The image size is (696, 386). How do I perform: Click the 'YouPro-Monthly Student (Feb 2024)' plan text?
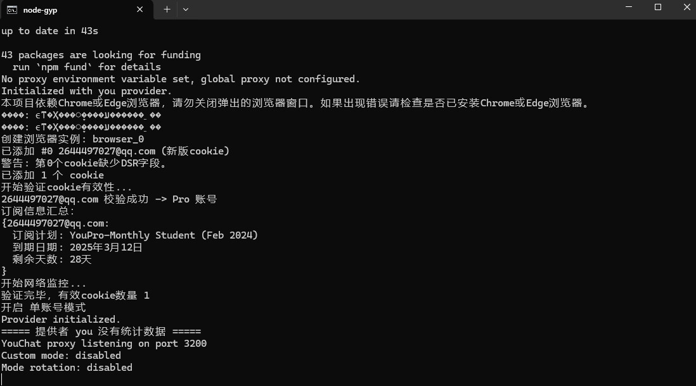coord(164,235)
